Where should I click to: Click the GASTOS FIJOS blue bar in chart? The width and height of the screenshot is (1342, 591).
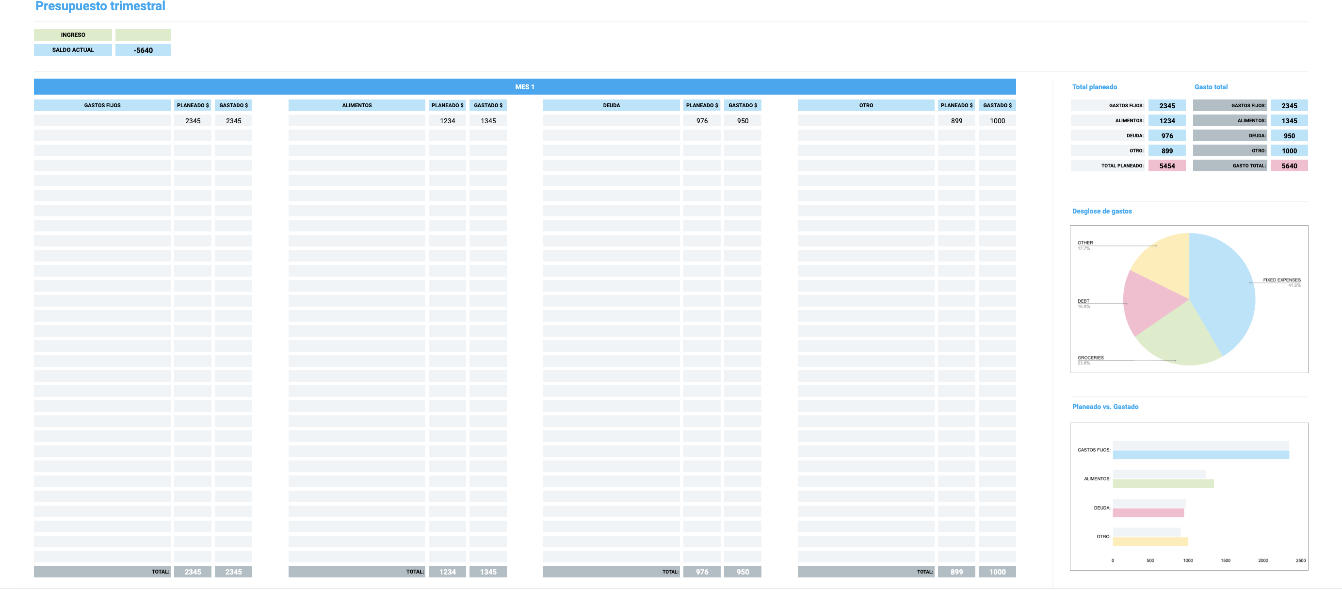(1201, 455)
